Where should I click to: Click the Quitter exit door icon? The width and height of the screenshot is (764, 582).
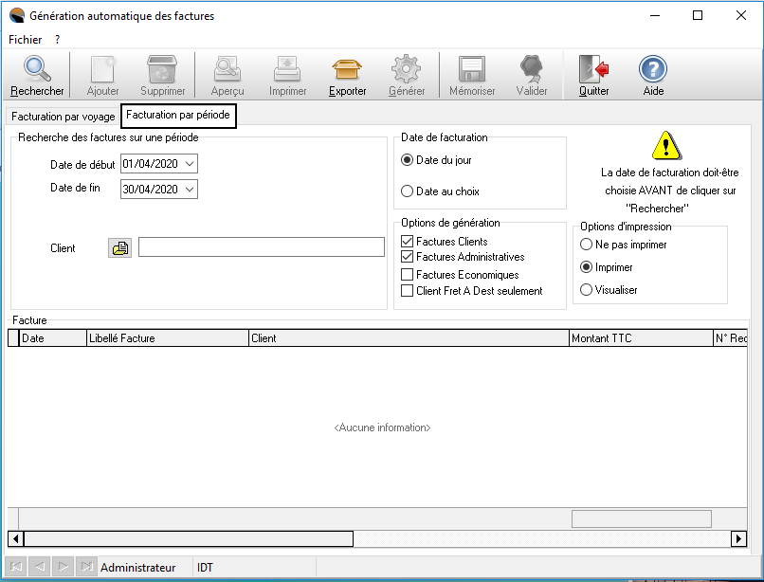593,70
